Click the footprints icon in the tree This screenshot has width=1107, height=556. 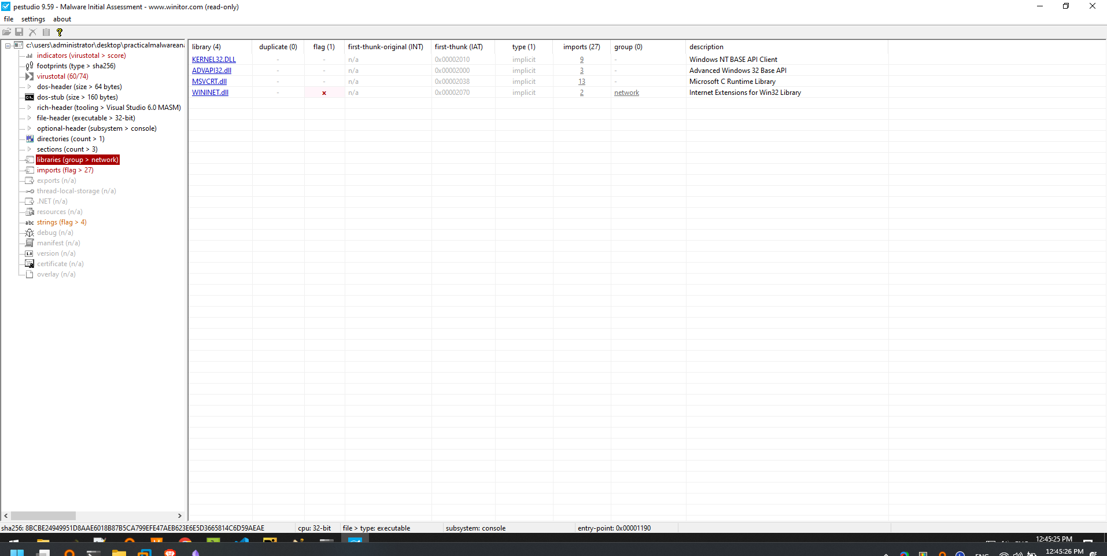click(29, 66)
